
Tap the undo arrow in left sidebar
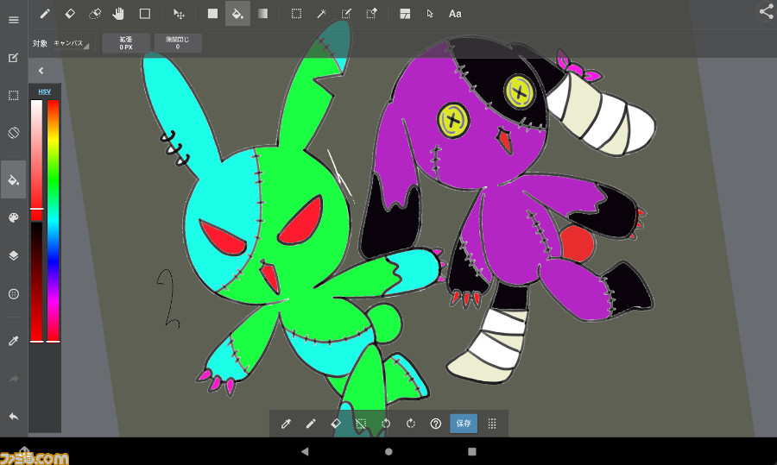tap(13, 417)
